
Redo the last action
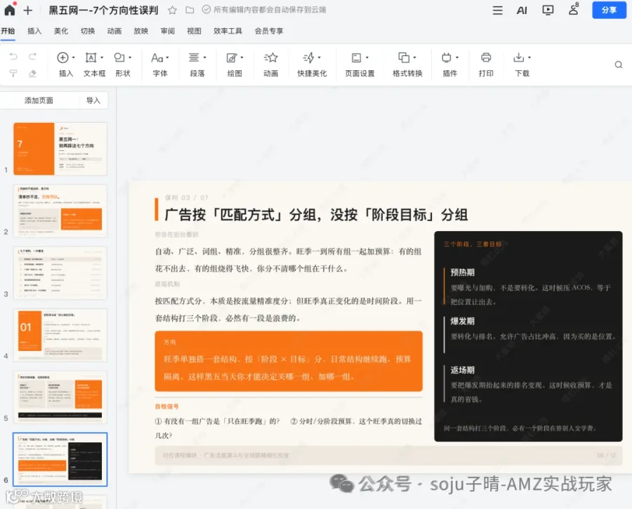pyautogui.click(x=32, y=56)
